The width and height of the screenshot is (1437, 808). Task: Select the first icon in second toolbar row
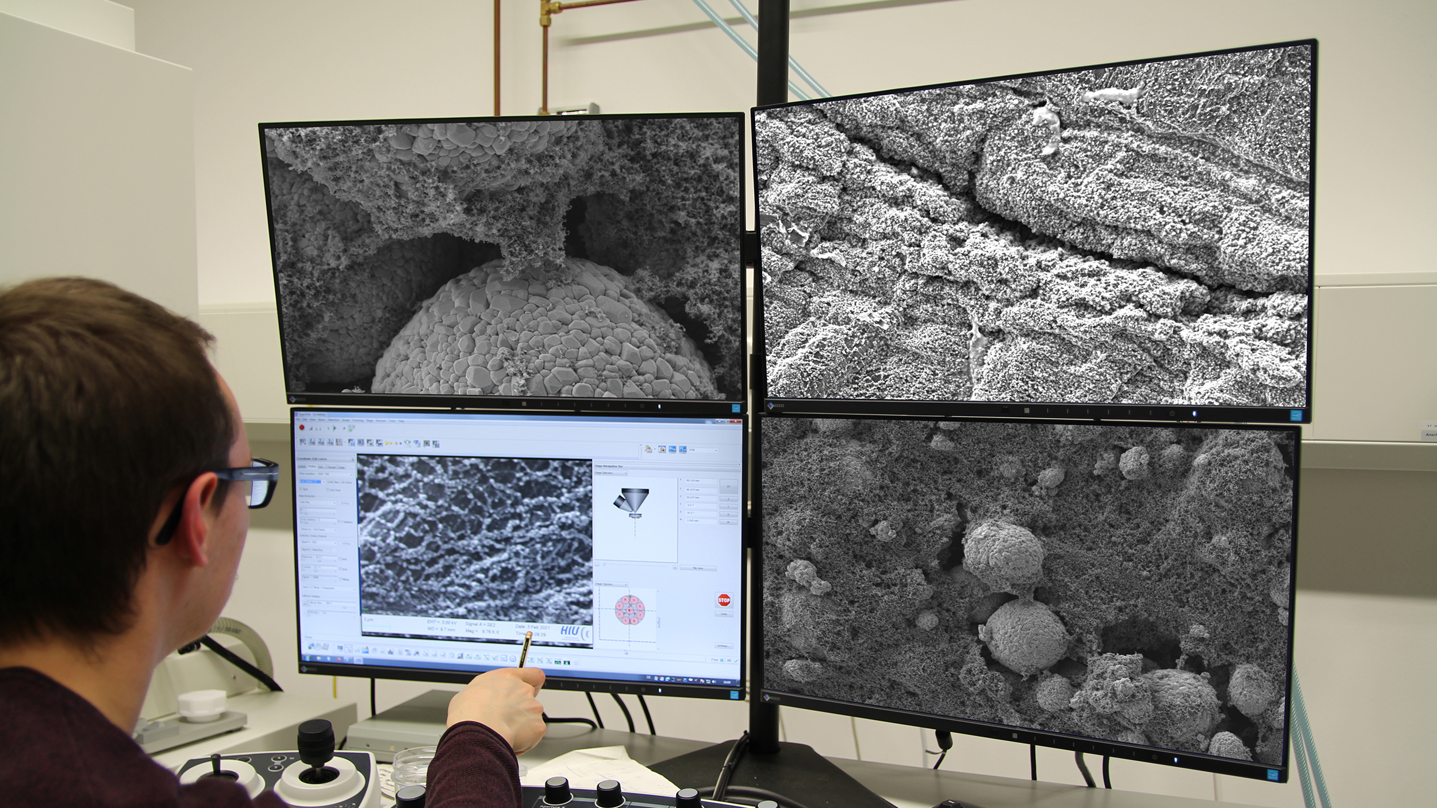302,443
